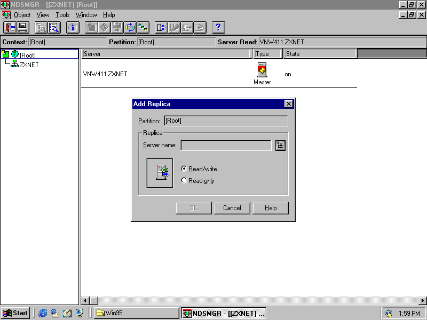427x320 pixels.
Task: Click the Partition Continuity toolbar icon
Action: coord(143,28)
